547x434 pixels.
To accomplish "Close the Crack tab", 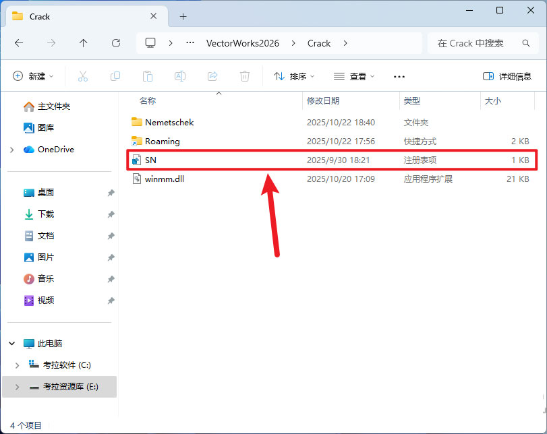I will (154, 16).
